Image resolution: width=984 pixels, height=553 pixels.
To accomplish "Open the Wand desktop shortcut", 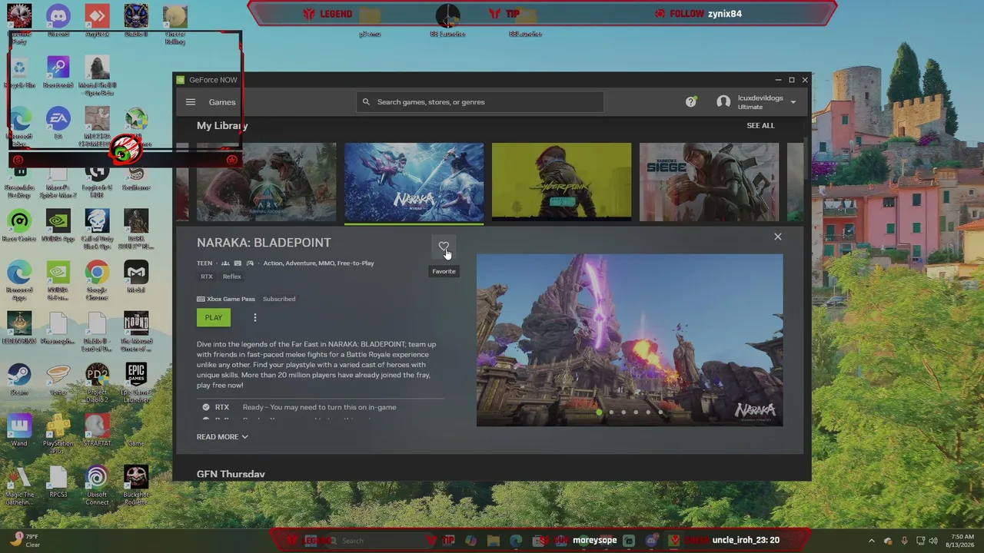I will click(x=19, y=431).
